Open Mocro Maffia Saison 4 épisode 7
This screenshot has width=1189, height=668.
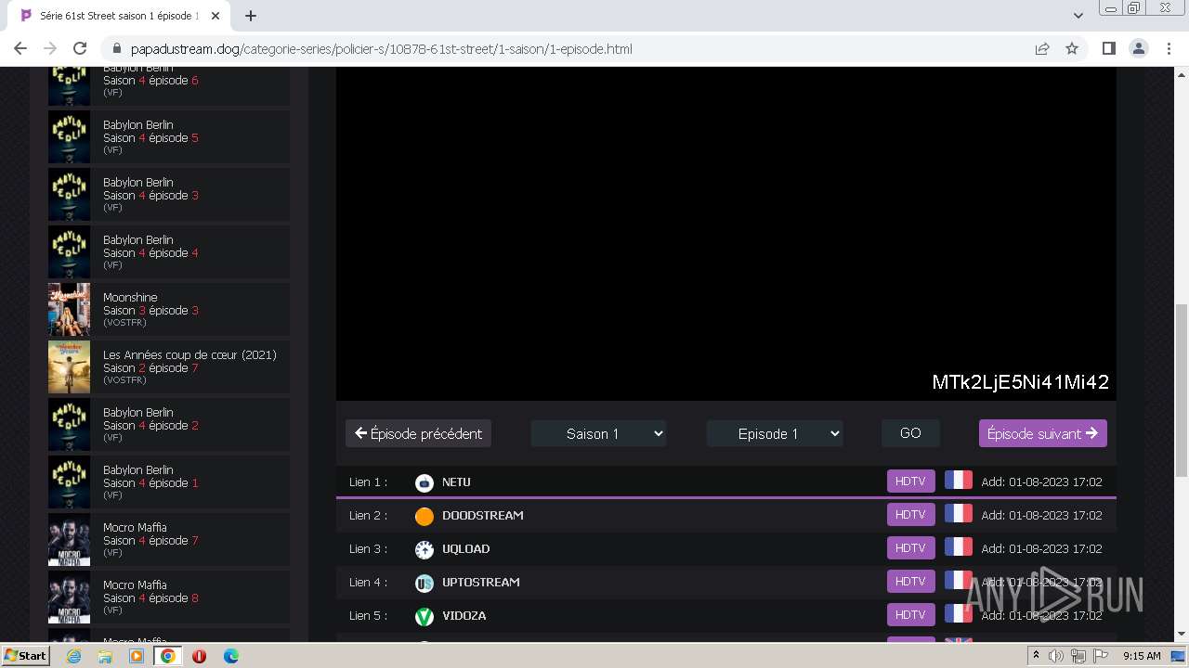tap(169, 539)
